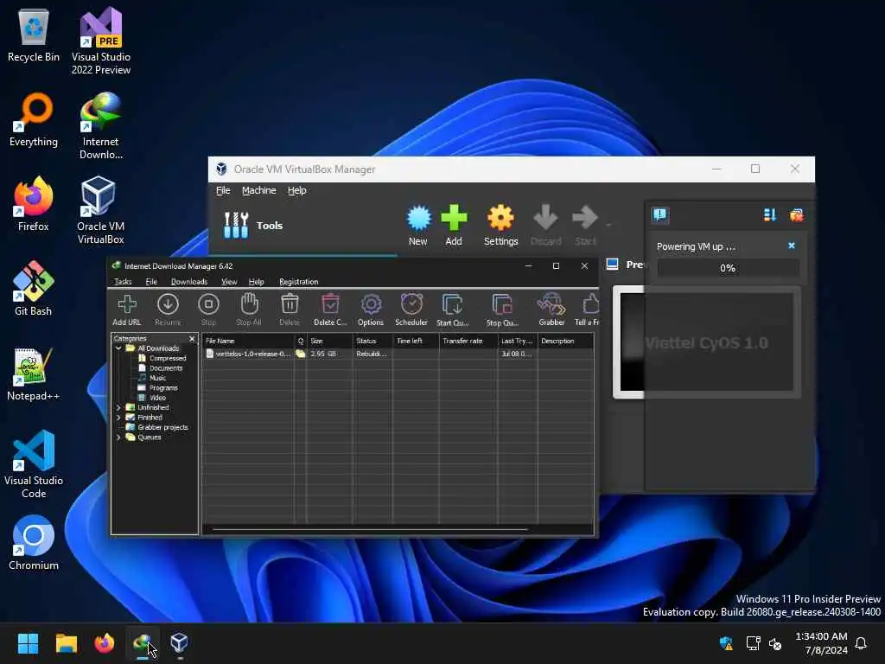Viewport: 885px width, 664px height.
Task: Select the Git Bash desktop icon
Action: coord(34,289)
